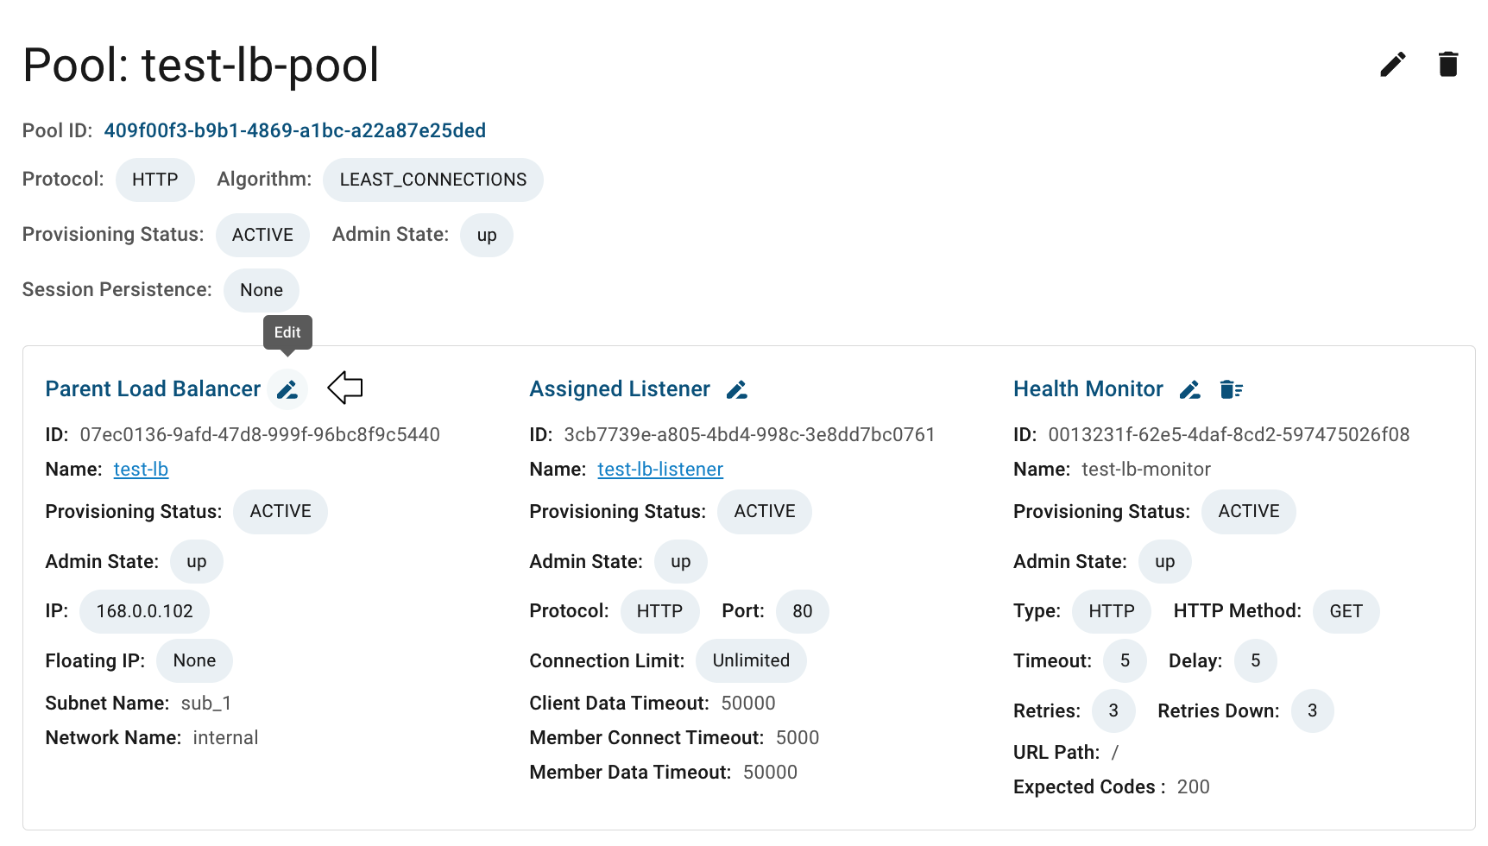Click the edit pool pencil icon
The height and width of the screenshot is (846, 1488).
[x=1392, y=64]
